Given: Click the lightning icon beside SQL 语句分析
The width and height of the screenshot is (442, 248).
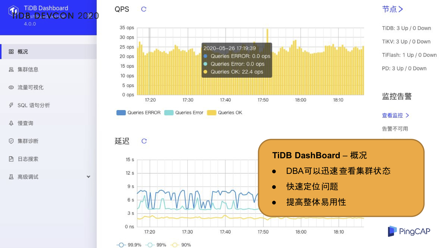Looking at the screenshot, I should [11, 105].
